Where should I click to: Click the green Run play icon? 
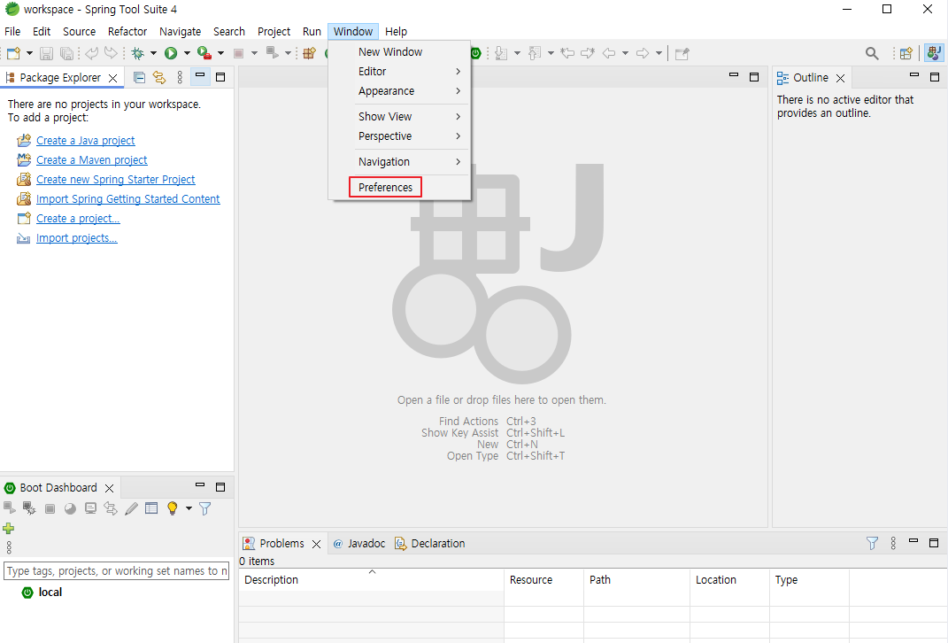pyautogui.click(x=171, y=53)
